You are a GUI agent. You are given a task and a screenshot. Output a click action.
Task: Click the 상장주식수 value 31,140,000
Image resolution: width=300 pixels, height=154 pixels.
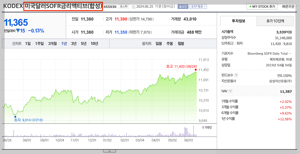tap(283, 38)
